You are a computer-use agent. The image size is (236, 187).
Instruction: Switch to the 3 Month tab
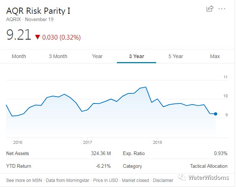click(x=58, y=56)
